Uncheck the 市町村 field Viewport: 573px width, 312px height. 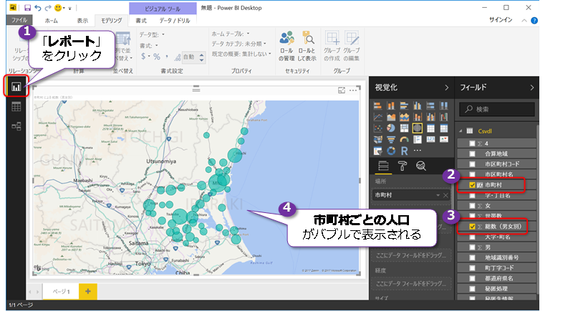472,185
